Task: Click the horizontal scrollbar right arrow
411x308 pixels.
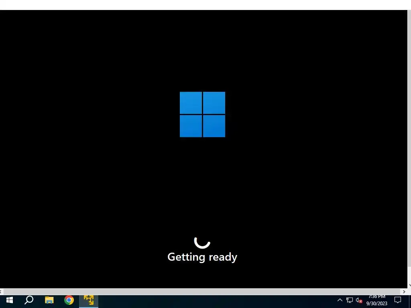Action: (x=404, y=292)
